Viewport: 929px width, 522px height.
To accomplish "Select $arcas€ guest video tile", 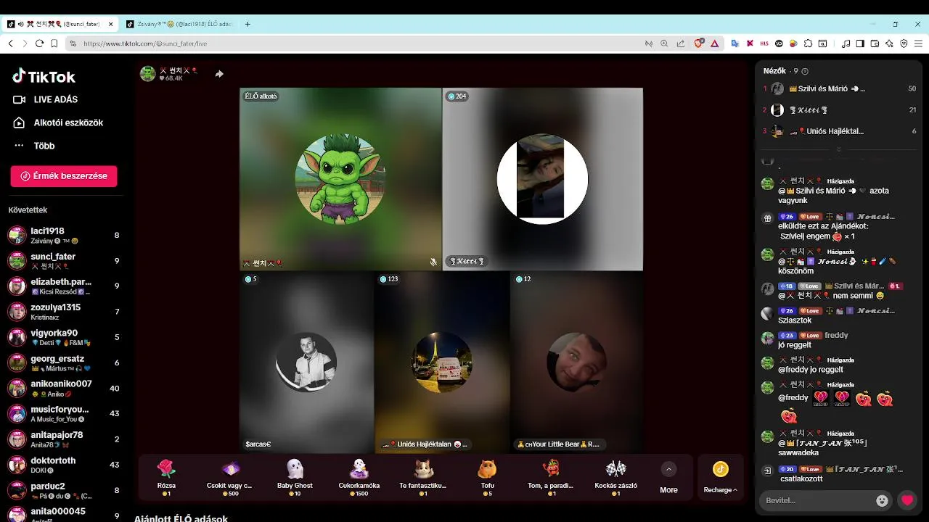I will 307,362.
